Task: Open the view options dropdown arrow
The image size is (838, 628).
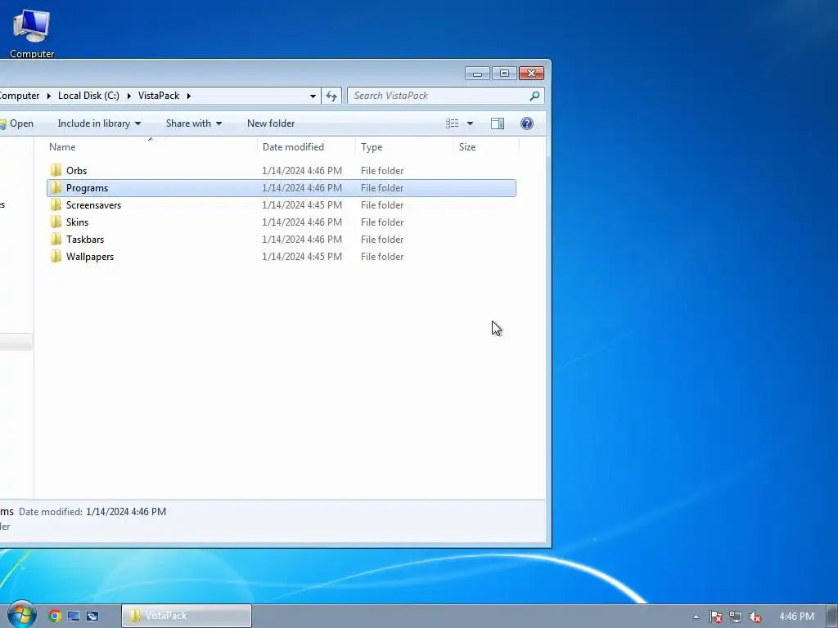Action: (x=470, y=123)
